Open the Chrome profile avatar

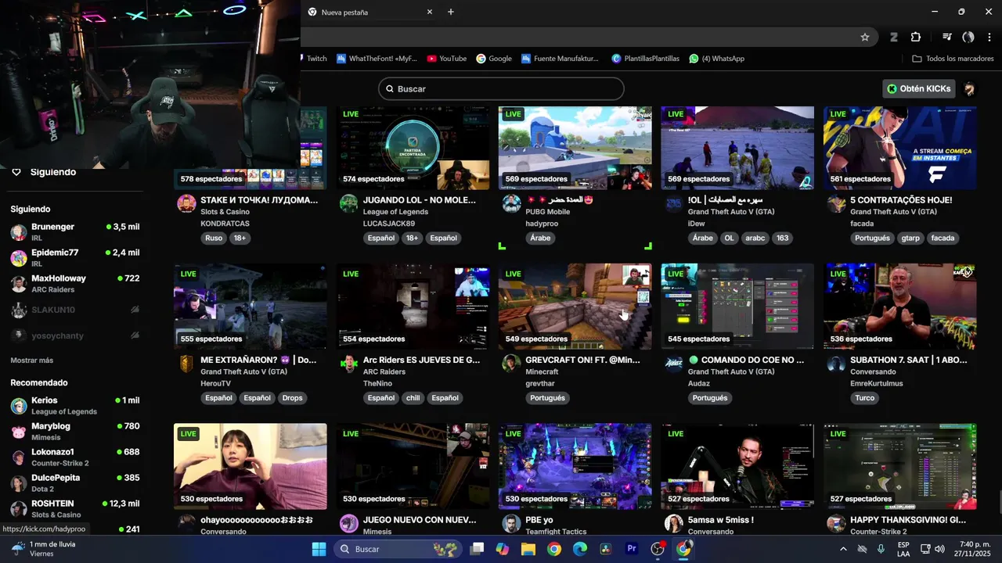coord(968,37)
